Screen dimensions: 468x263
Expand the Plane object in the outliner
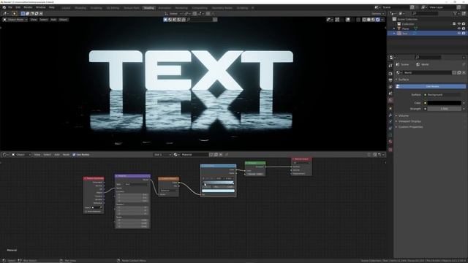pyautogui.click(x=394, y=29)
